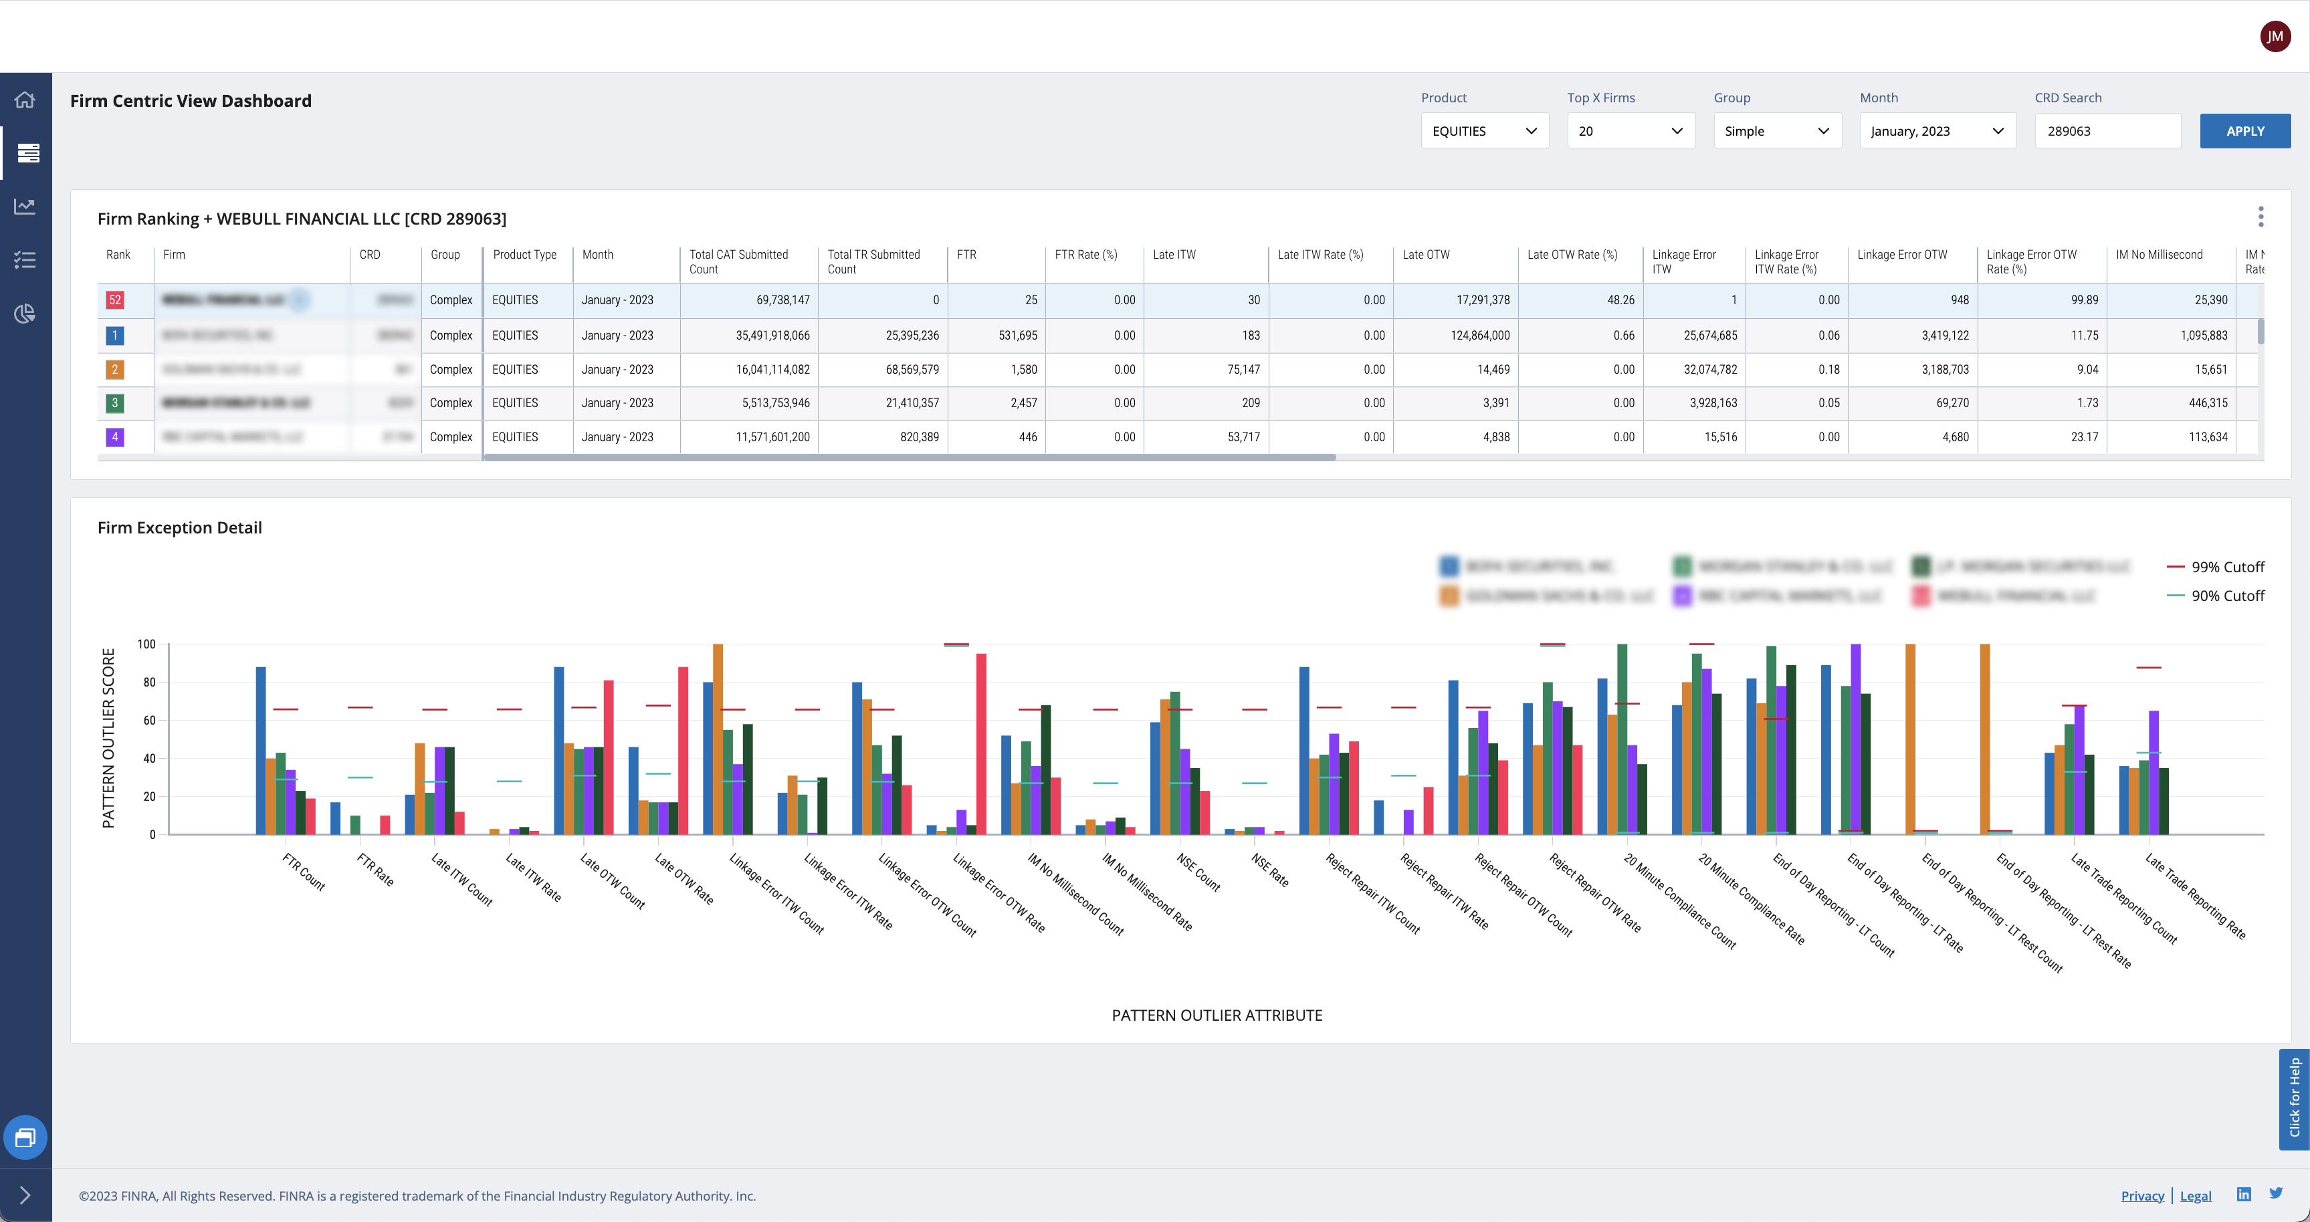Click the CRD Search input field
2310x1222 pixels.
[x=2107, y=131]
